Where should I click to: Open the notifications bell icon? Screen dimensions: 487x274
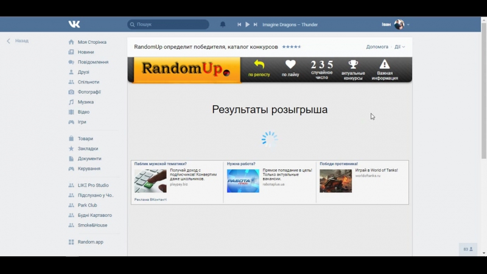223,24
